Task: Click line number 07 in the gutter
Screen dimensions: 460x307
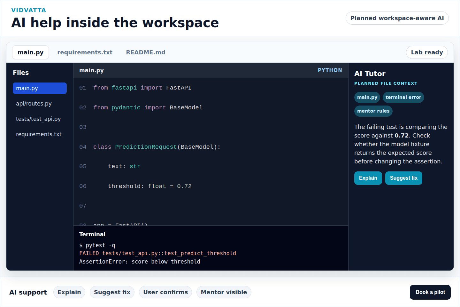Action: [83, 206]
